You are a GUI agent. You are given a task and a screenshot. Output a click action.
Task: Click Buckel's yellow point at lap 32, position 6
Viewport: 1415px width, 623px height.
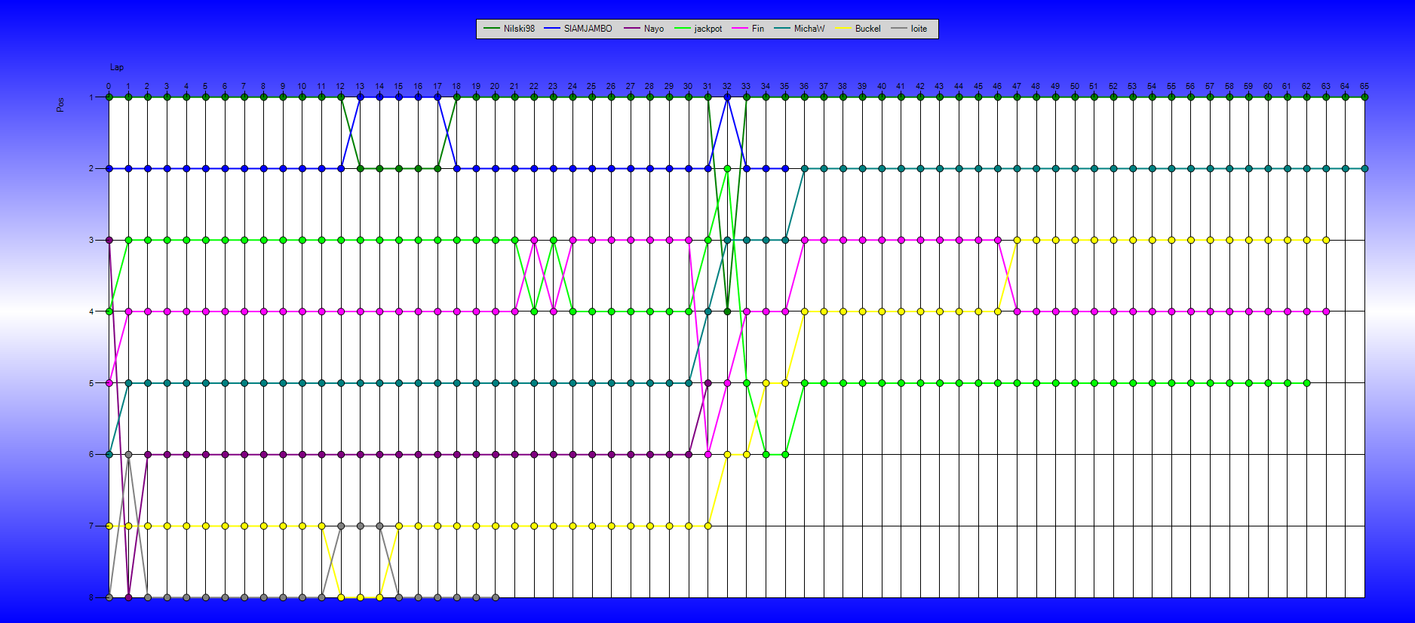(727, 454)
